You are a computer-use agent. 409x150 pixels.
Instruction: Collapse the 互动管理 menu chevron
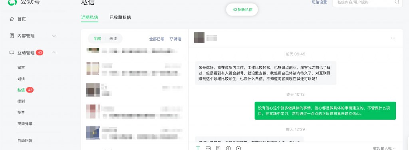pos(54,53)
